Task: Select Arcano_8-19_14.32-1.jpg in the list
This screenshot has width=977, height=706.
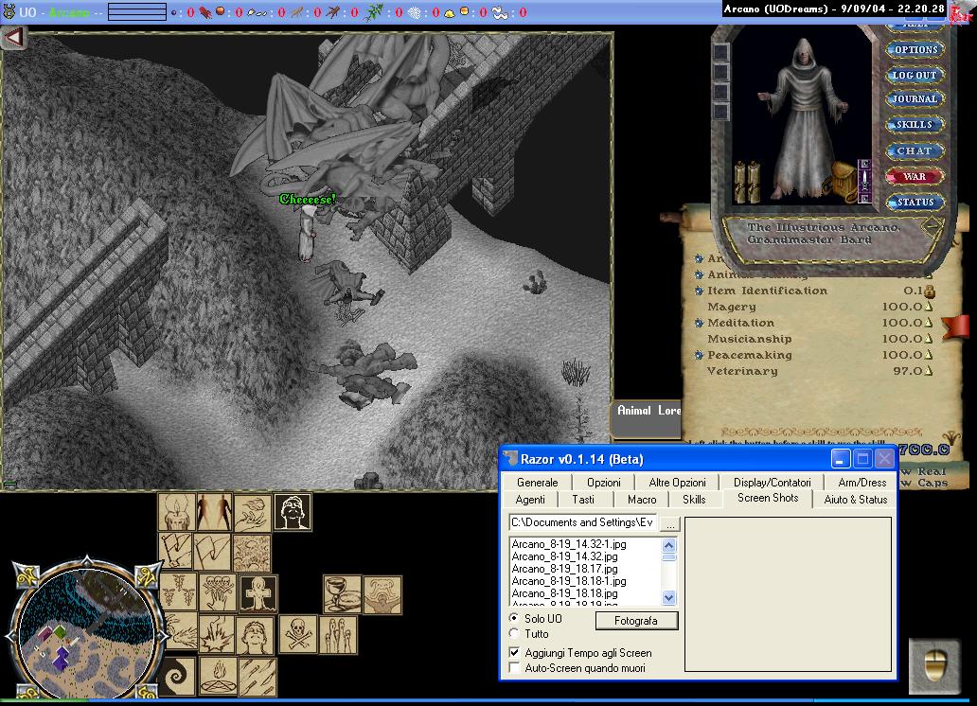Action: [x=569, y=544]
